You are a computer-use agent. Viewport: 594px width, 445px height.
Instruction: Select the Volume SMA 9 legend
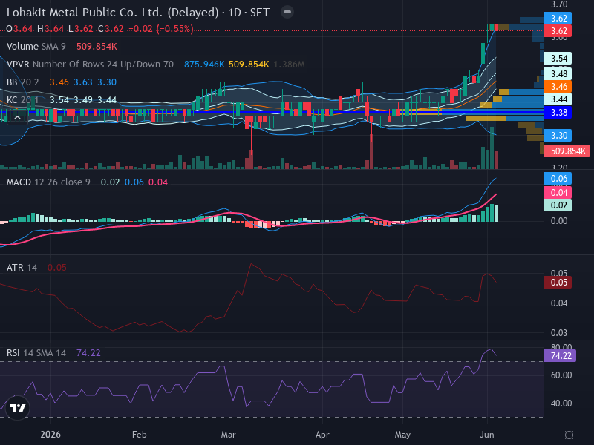coord(36,47)
